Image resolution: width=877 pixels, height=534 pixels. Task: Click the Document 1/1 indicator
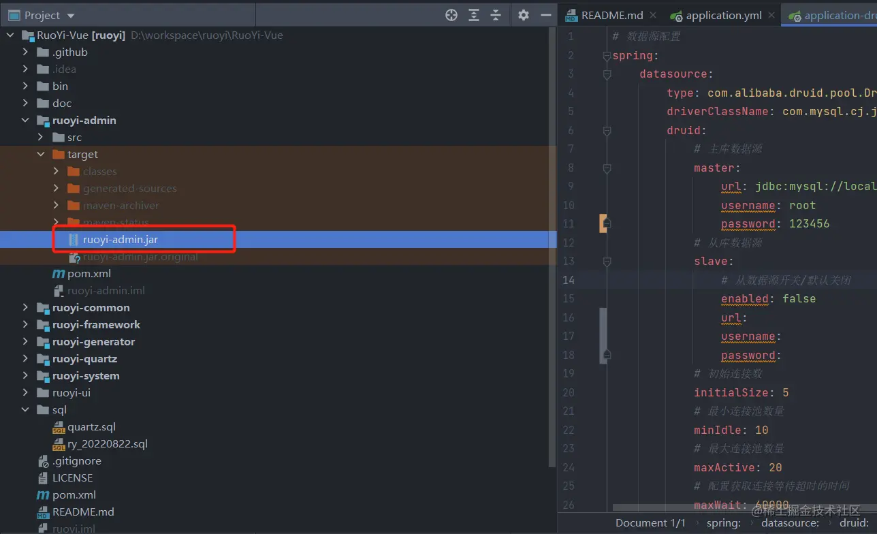pos(650,523)
